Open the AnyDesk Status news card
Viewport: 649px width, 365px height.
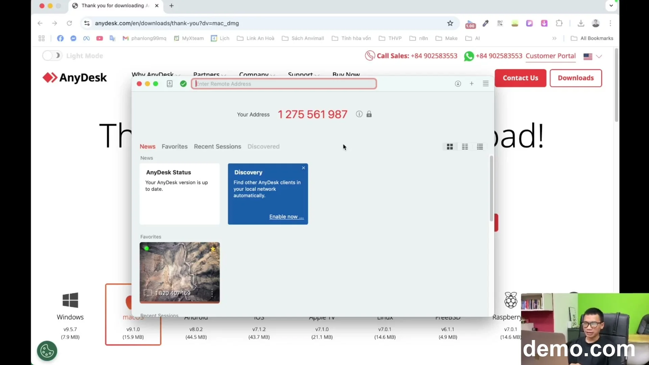tap(179, 194)
